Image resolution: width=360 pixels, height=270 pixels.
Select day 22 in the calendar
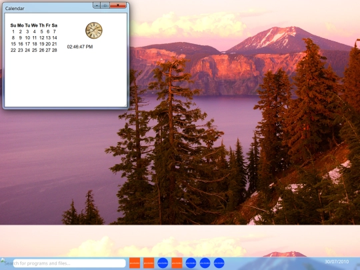(x=13, y=50)
